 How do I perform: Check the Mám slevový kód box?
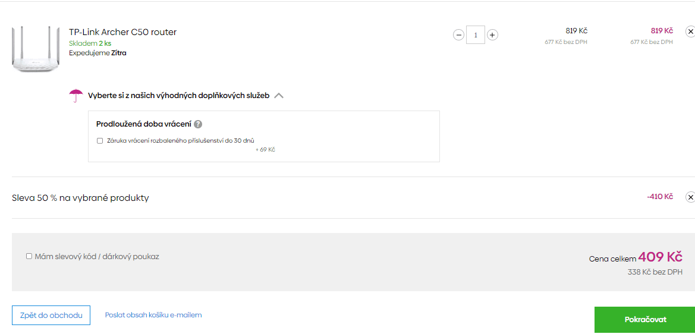[x=29, y=256]
